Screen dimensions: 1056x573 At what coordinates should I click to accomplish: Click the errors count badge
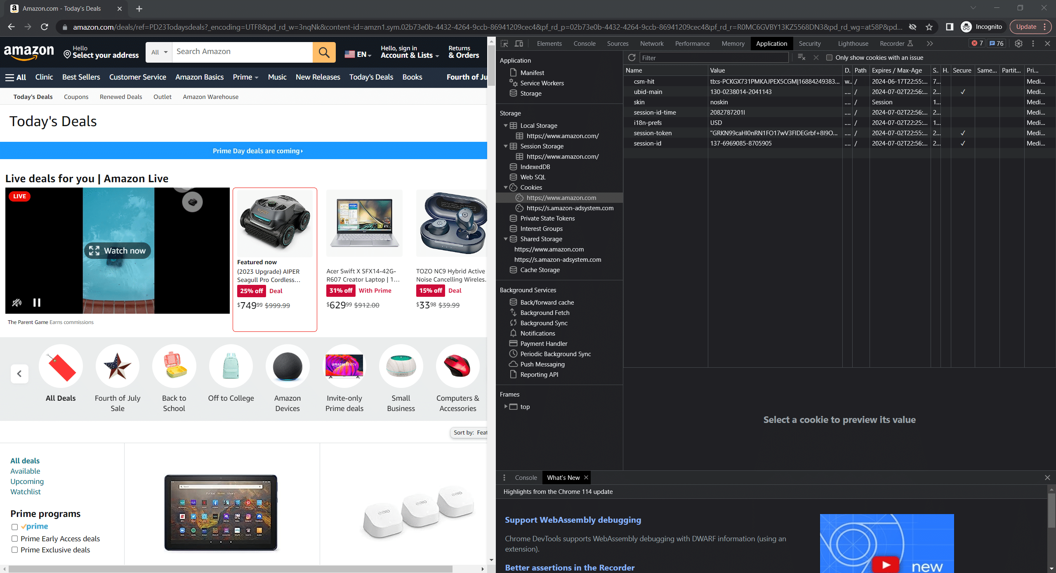tap(977, 43)
